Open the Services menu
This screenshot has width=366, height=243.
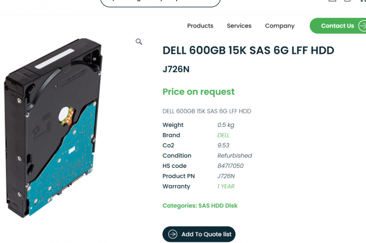pos(239,26)
